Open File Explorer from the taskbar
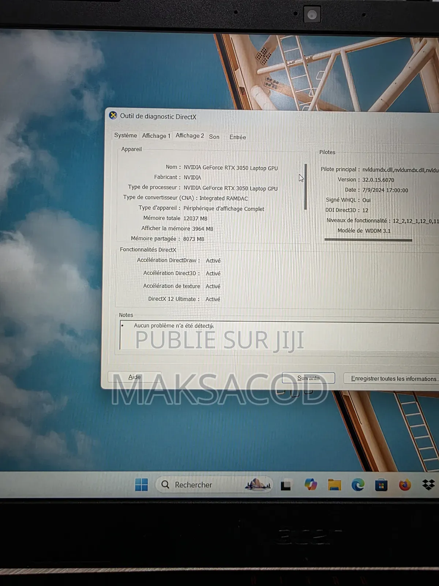Viewport: 439px width, 586px height. (x=334, y=485)
